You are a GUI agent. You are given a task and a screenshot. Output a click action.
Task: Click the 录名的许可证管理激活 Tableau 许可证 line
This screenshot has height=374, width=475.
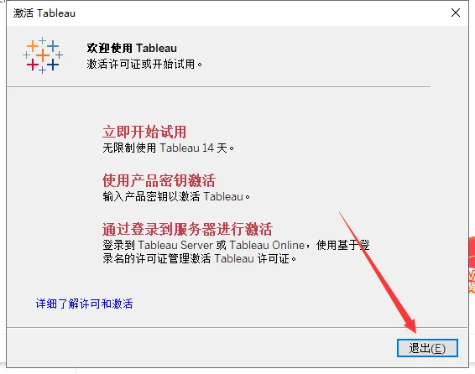click(200, 259)
